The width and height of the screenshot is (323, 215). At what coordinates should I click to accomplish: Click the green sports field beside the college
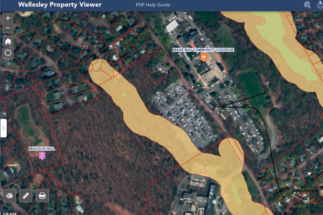(252, 87)
